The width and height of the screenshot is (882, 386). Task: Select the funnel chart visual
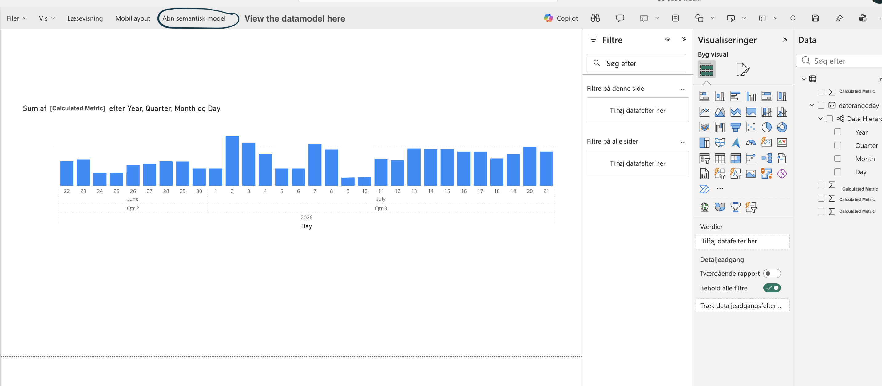pyautogui.click(x=735, y=127)
